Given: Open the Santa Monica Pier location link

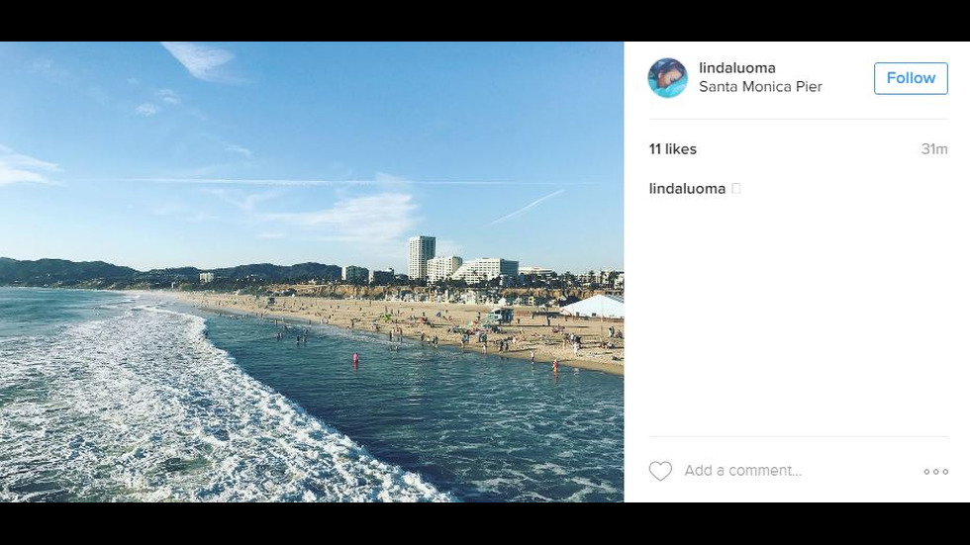Looking at the screenshot, I should click(760, 87).
